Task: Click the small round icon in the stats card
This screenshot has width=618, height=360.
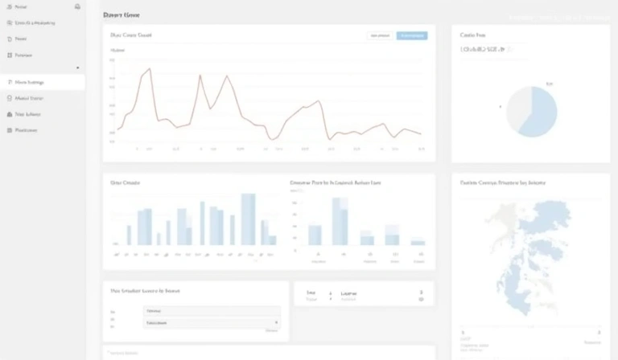Action: pos(421,300)
